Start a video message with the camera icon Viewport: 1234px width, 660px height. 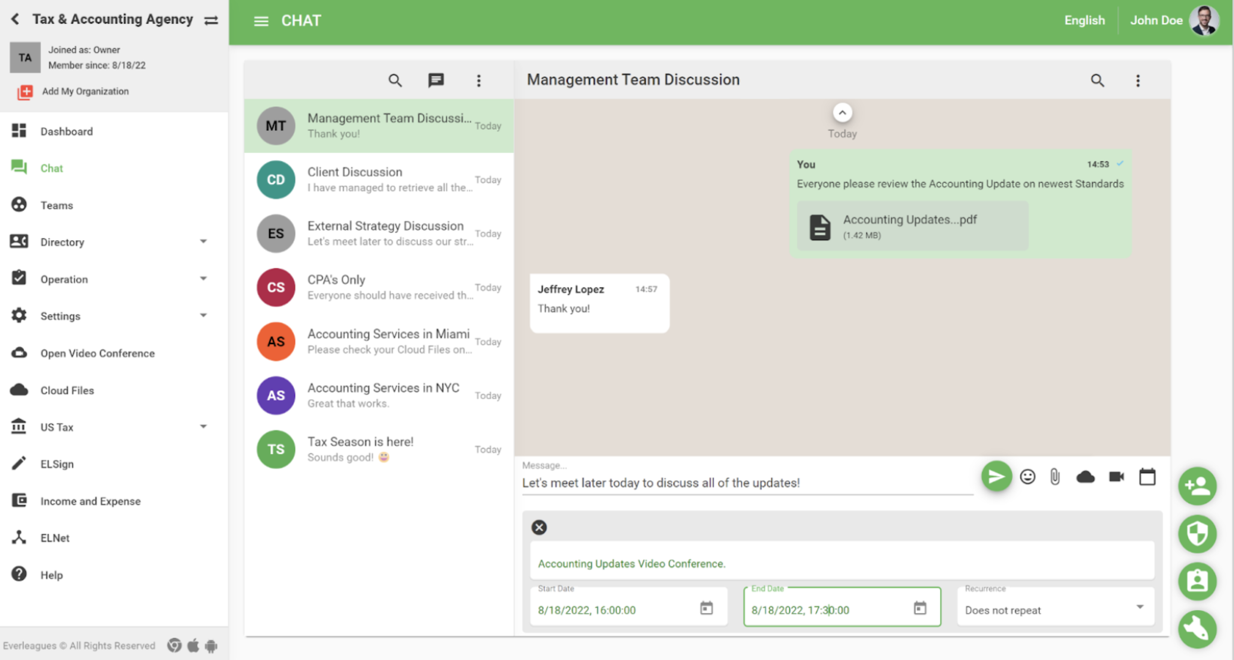[x=1116, y=476]
